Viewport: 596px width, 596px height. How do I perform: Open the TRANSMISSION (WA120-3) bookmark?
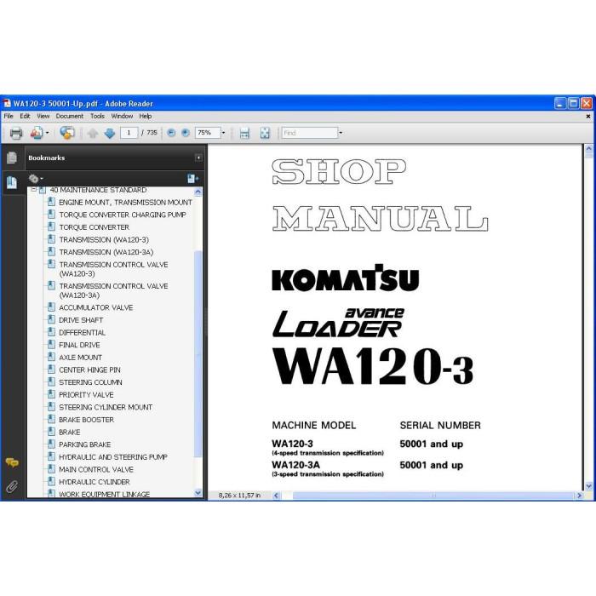point(104,240)
